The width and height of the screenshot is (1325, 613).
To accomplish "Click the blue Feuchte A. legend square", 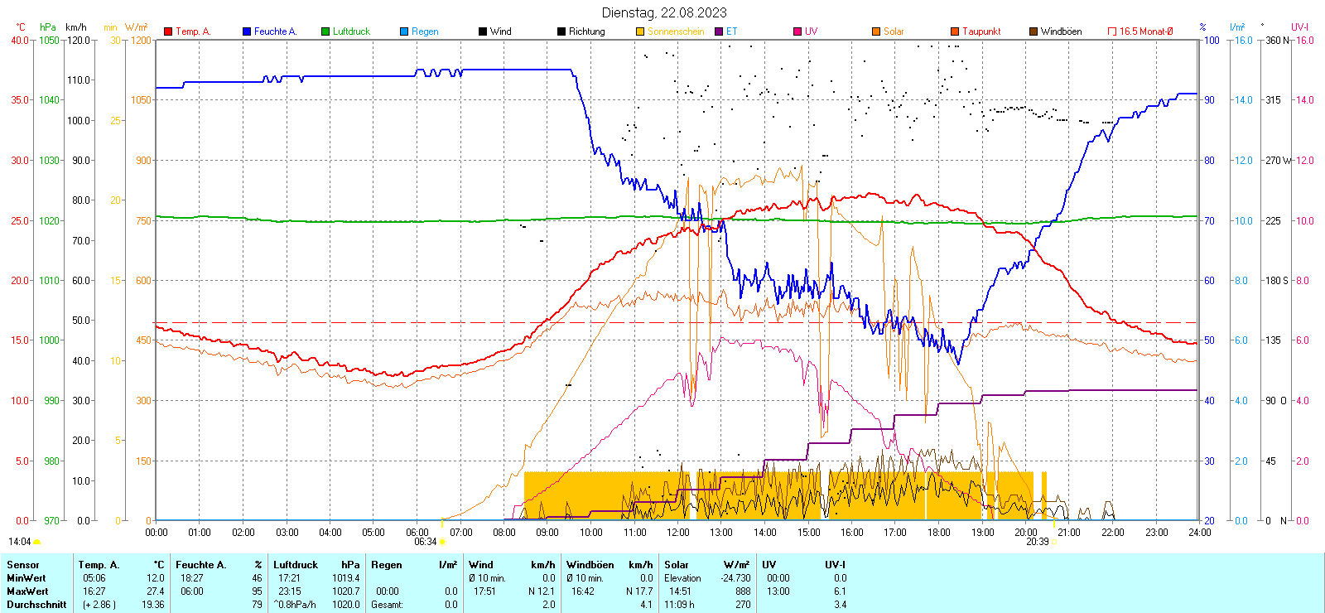I will click(247, 31).
